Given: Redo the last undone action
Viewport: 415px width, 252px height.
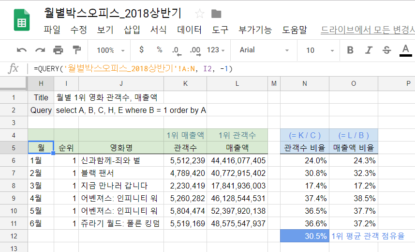Looking at the screenshot, I should click(x=40, y=50).
